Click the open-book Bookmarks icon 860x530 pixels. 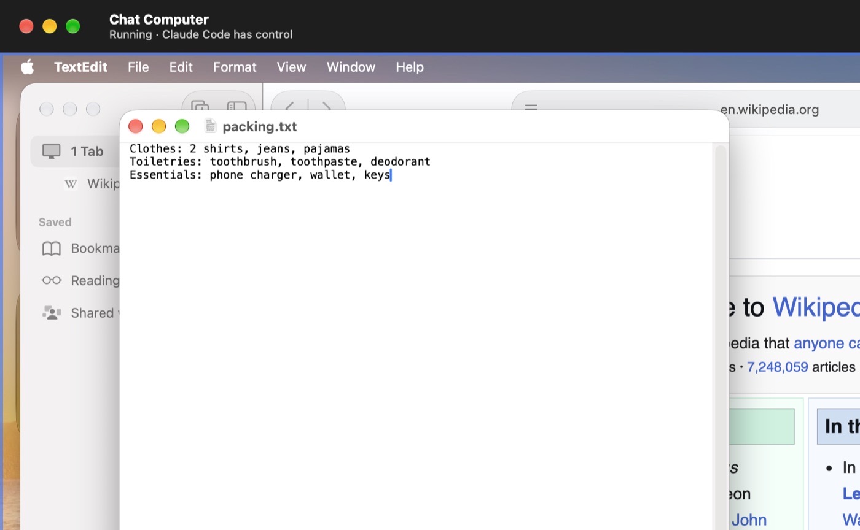(52, 248)
